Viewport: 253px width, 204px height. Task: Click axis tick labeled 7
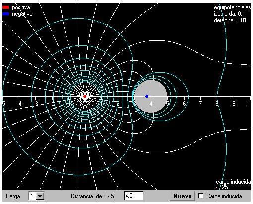tap(200, 104)
